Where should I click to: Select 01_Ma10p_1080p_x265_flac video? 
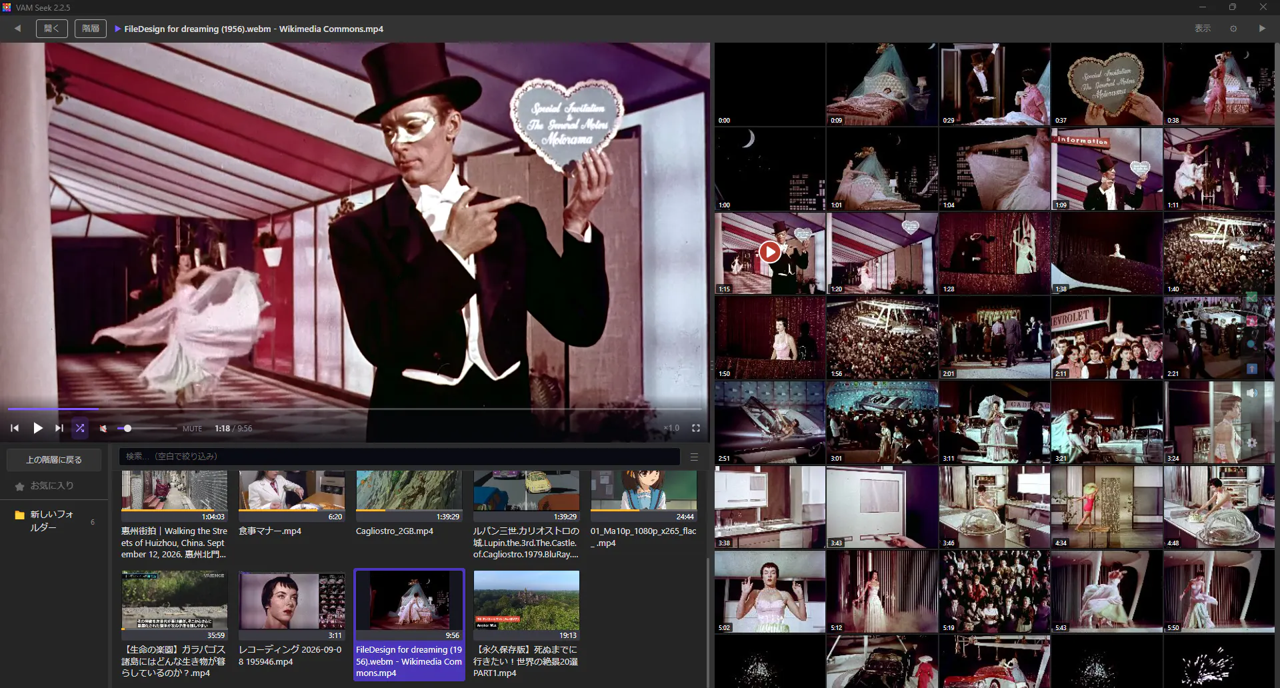pos(643,509)
